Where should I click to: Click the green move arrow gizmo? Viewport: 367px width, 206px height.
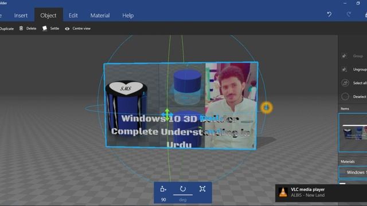167,114
